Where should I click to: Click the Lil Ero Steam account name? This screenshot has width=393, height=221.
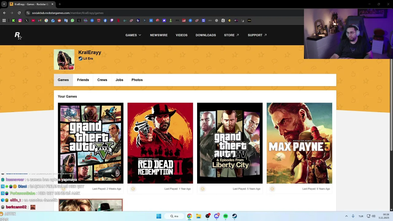pyautogui.click(x=88, y=59)
